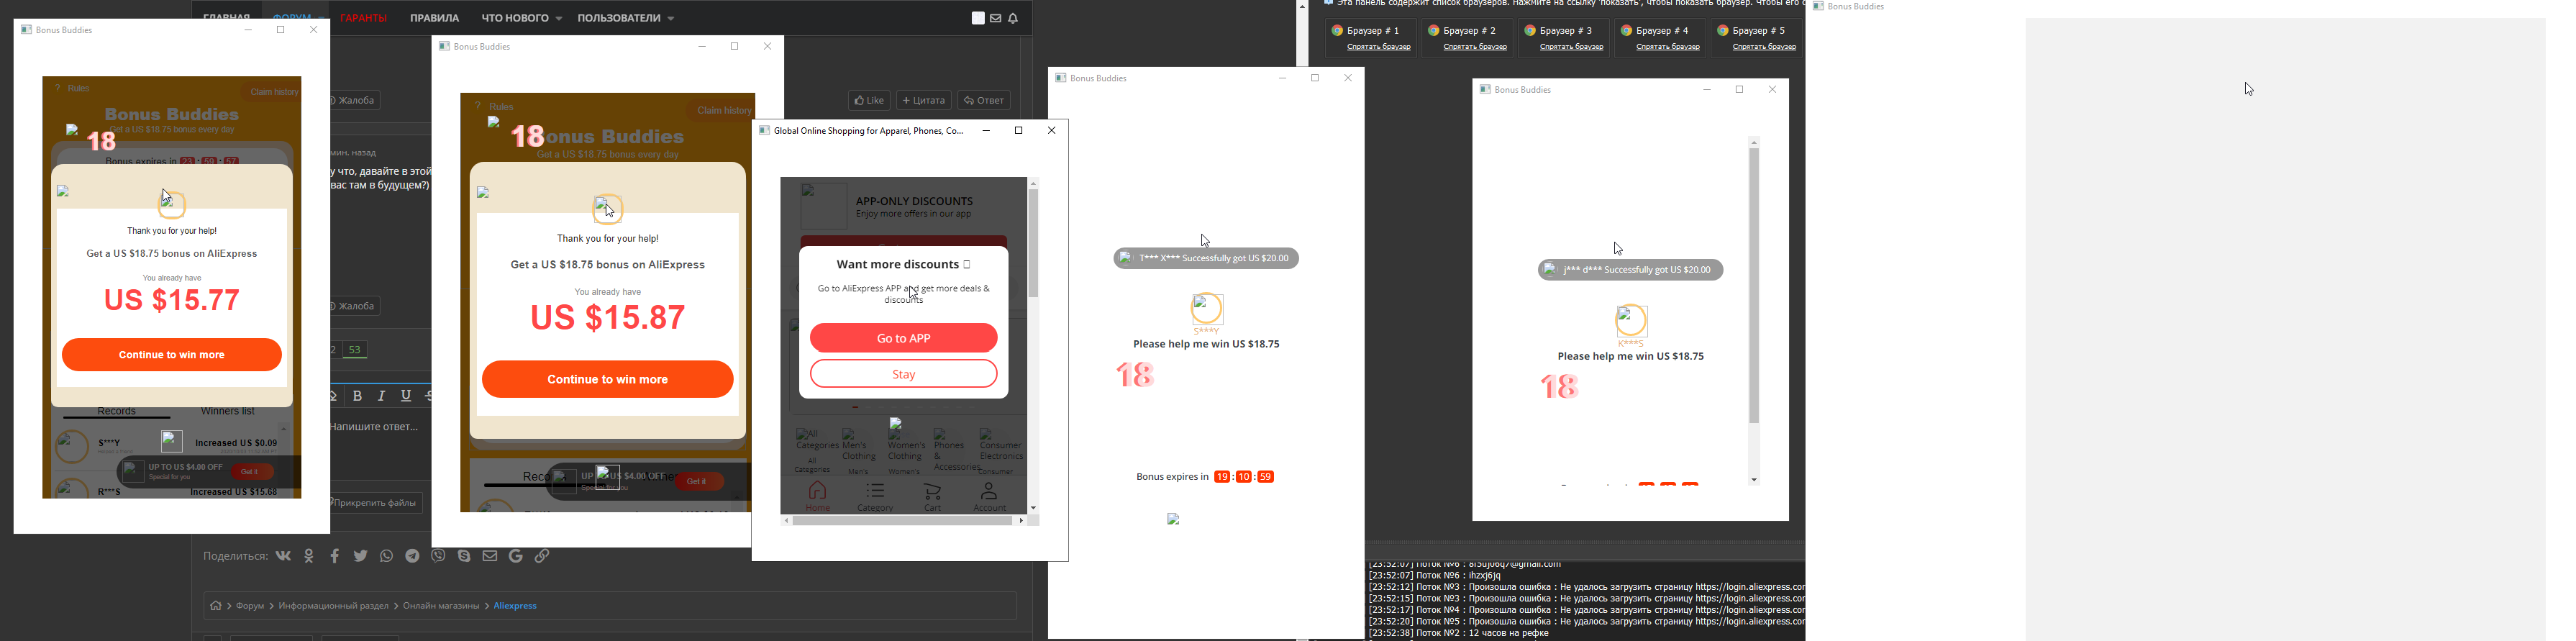This screenshot has width=2576, height=641.
Task: Click Continue to win more under US $15.77
Action: click(172, 355)
